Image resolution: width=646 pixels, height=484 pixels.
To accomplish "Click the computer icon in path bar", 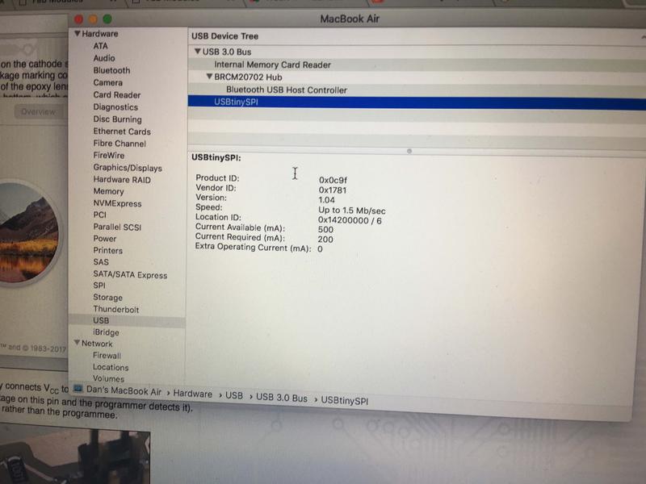I will (x=78, y=388).
